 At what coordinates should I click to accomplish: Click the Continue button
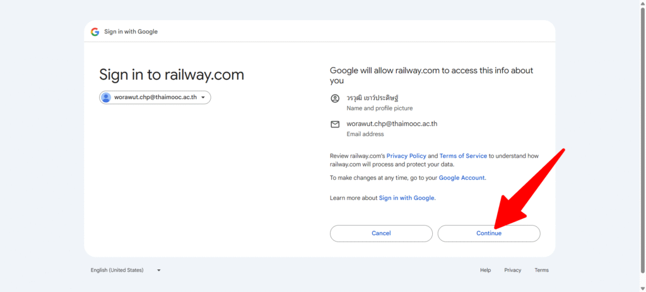489,233
